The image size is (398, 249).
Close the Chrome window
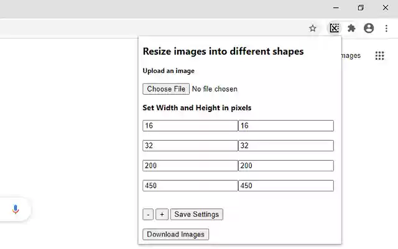[386, 7]
